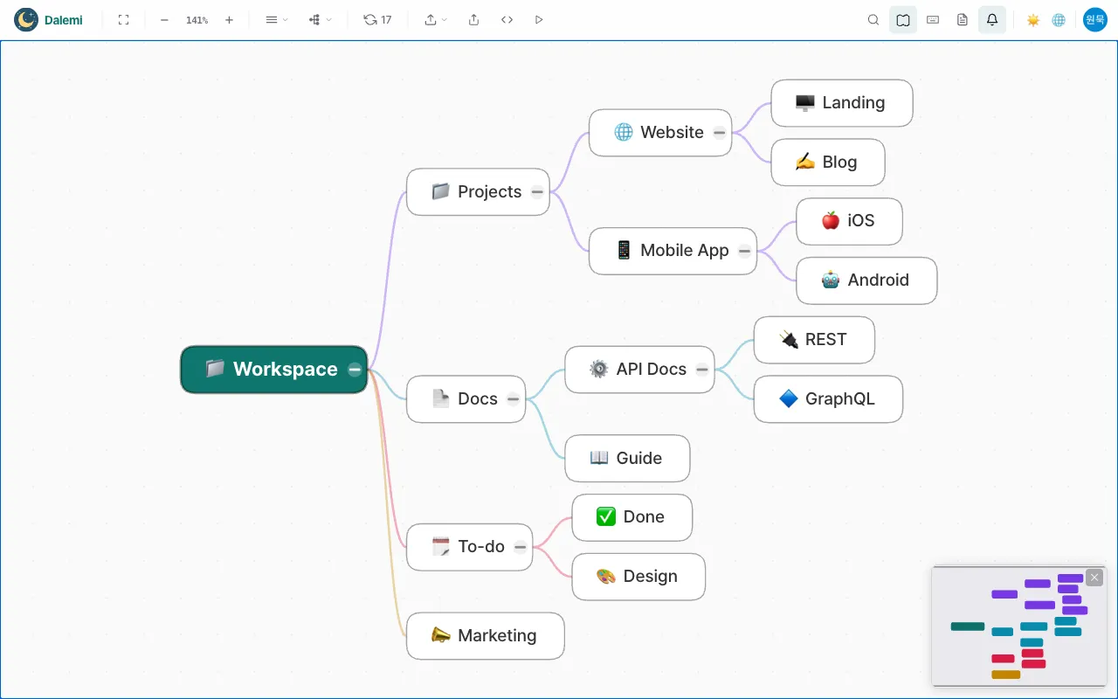Start presentation with the play icon
Image resolution: width=1118 pixels, height=699 pixels.
(x=539, y=19)
